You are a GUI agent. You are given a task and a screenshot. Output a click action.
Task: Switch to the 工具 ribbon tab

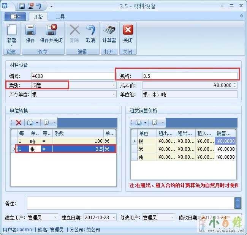(60, 17)
